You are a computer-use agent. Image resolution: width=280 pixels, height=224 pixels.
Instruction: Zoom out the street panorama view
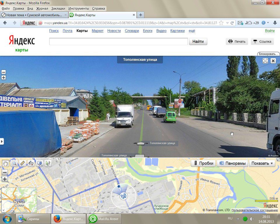pyautogui.click(x=3, y=72)
